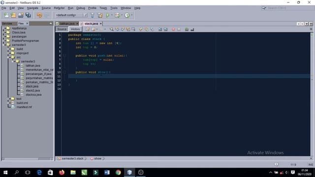The width and height of the screenshot is (315, 177).
Task: Click the Next Bookmark icon
Action: tap(147, 29)
